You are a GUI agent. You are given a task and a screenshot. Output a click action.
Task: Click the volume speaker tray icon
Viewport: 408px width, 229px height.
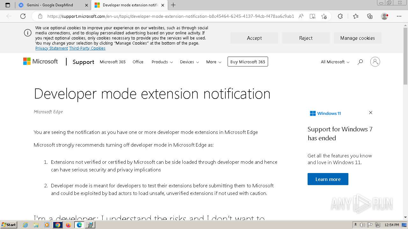pyautogui.click(x=362, y=225)
